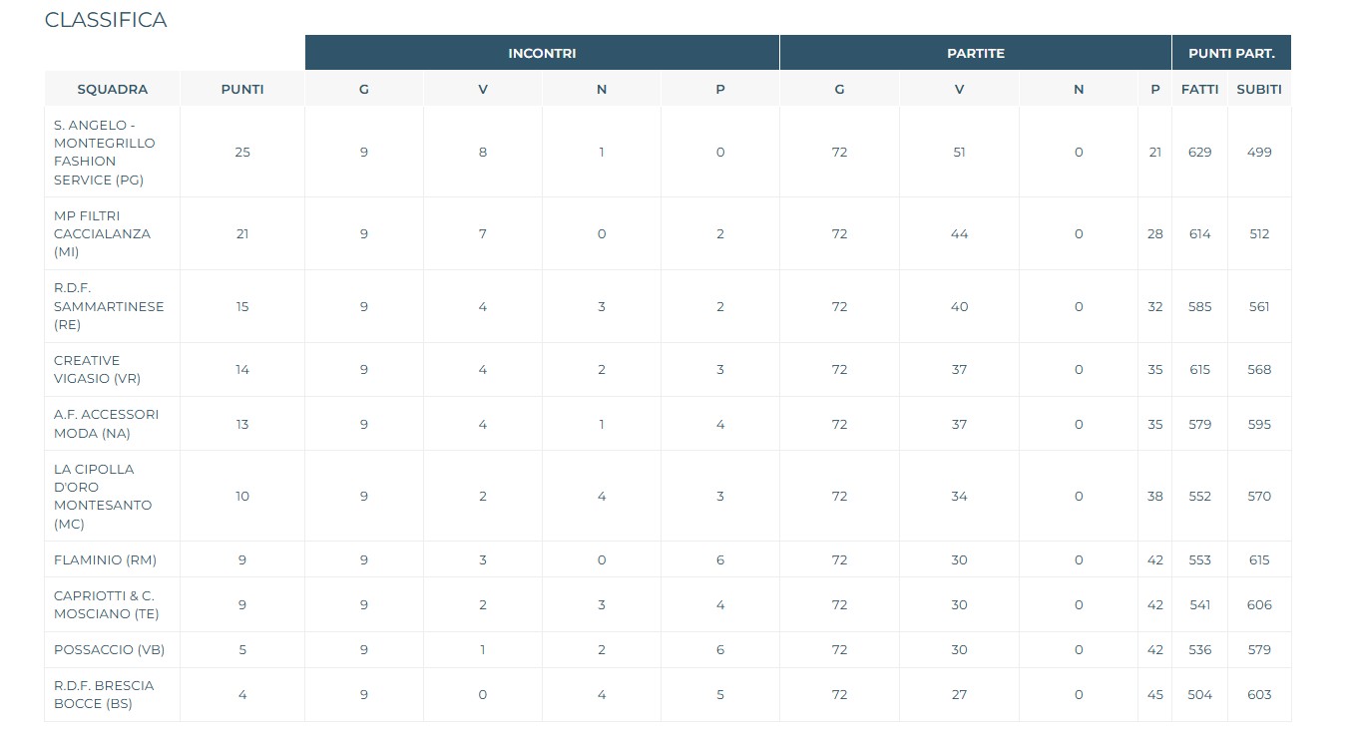
Task: Select the Possaccio (VB) row
Action: click(x=109, y=649)
